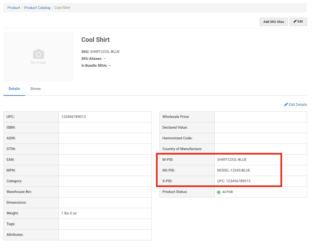315x249 pixels.
Task: Select the weight value 1 lbs 0 oz
Action: tap(69, 213)
